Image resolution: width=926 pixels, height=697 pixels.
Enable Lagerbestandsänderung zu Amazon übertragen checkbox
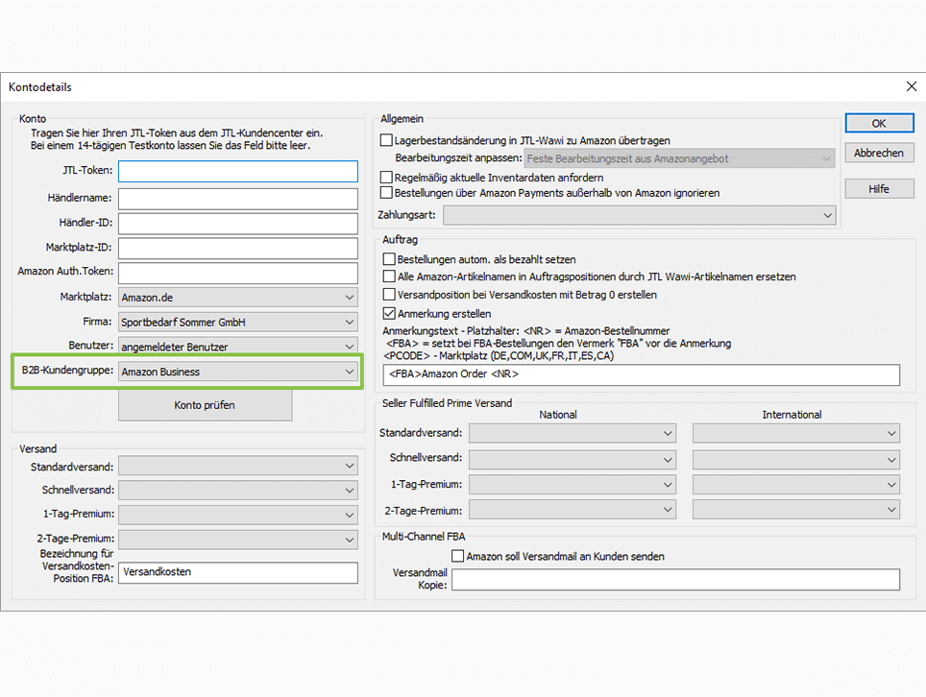point(387,141)
